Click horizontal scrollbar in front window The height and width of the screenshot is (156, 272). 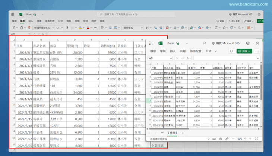169,129
